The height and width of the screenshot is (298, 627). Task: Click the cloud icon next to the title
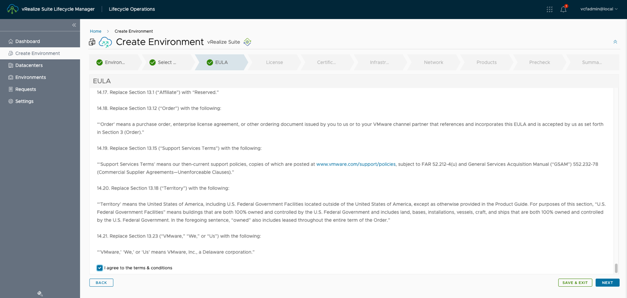pos(105,42)
